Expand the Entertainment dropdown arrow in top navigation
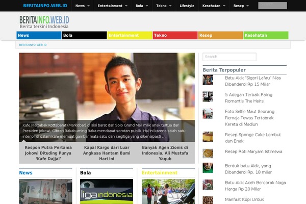The height and width of the screenshot is (204, 306). [126, 6]
